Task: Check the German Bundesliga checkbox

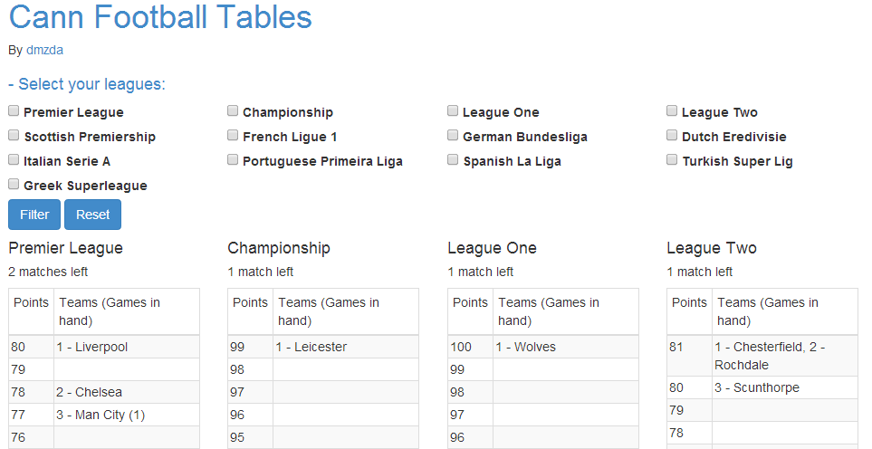Action: tap(453, 136)
